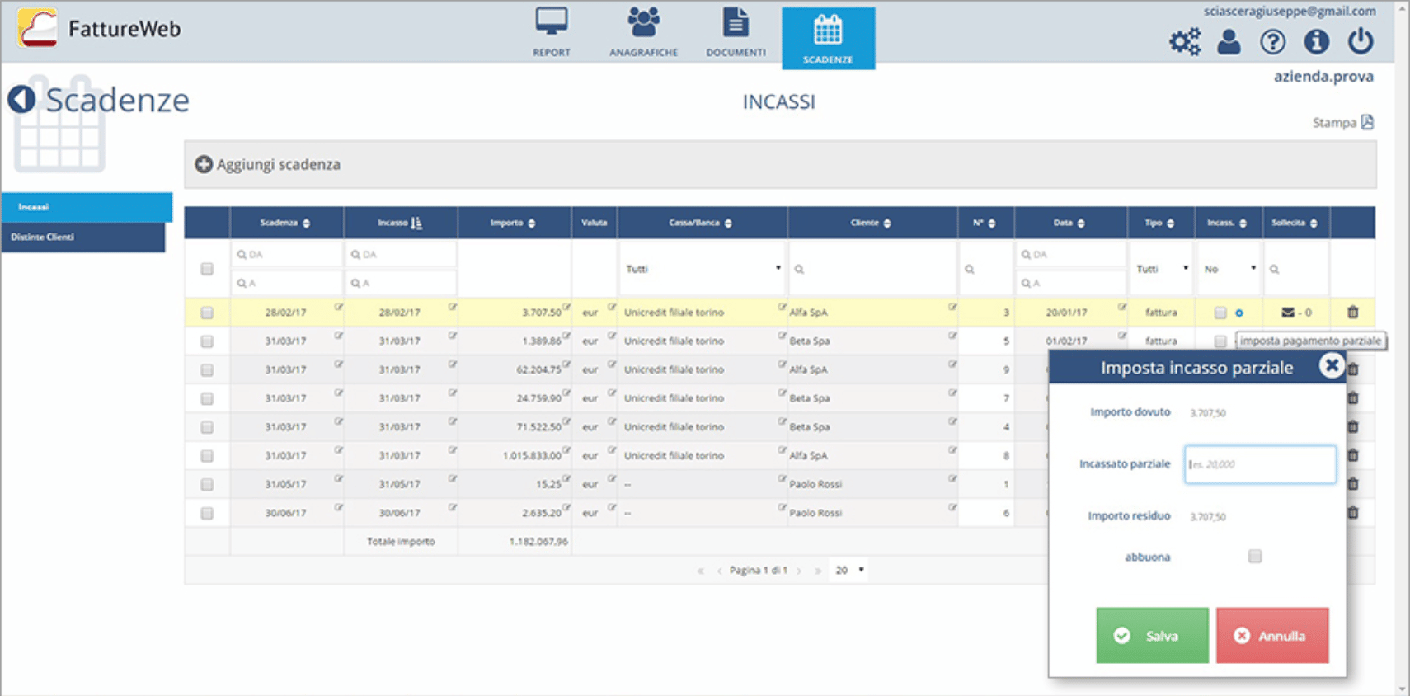The width and height of the screenshot is (1410, 696).
Task: Open the user profile icon
Action: point(1229,41)
